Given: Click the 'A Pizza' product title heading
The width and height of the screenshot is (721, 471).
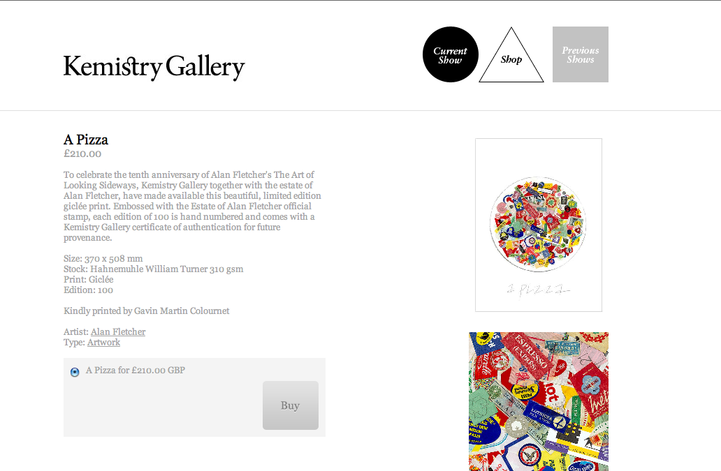Looking at the screenshot, I should click(86, 140).
